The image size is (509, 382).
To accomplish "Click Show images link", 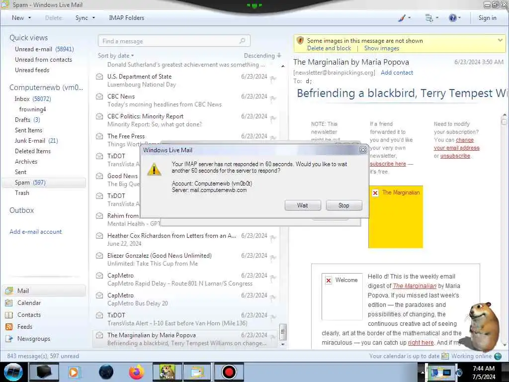I will (382, 48).
